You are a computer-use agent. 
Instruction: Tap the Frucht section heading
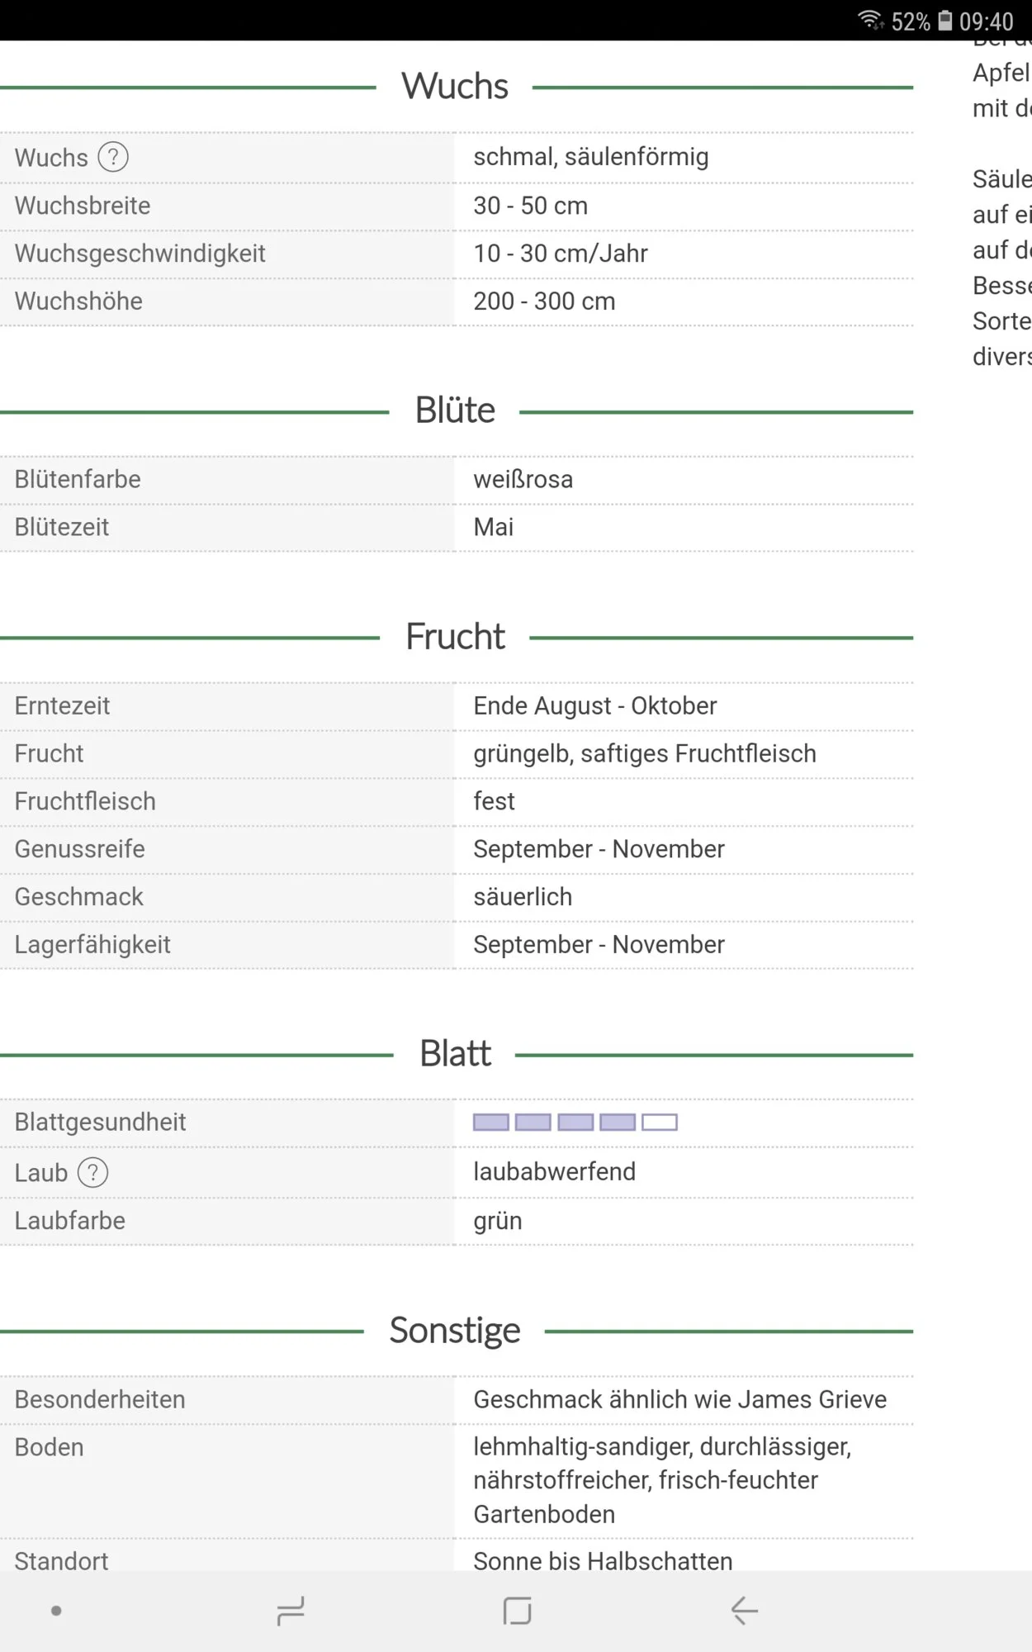point(455,637)
